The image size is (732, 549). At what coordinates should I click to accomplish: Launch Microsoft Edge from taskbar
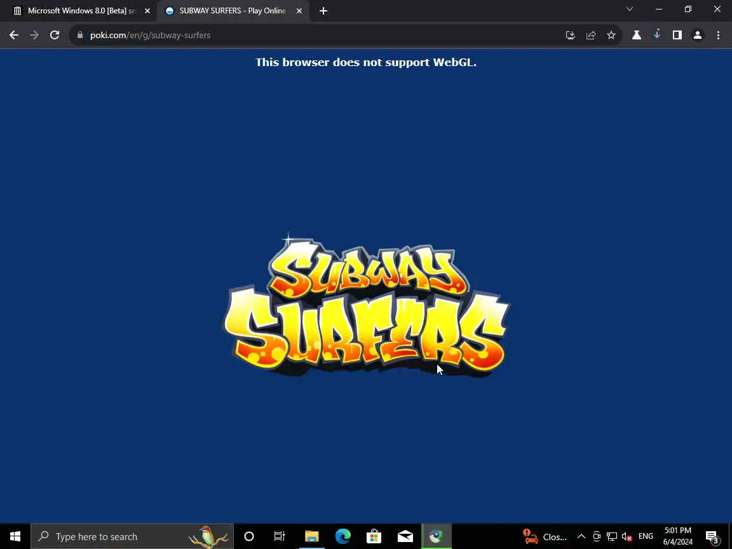click(x=342, y=536)
